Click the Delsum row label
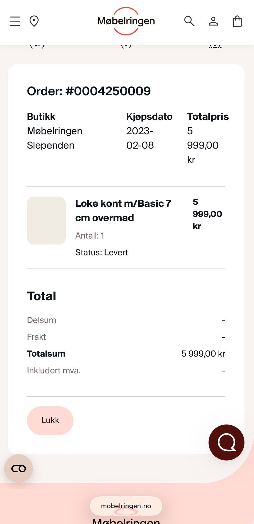Screen dimensions: 254x524 [x=42, y=320]
